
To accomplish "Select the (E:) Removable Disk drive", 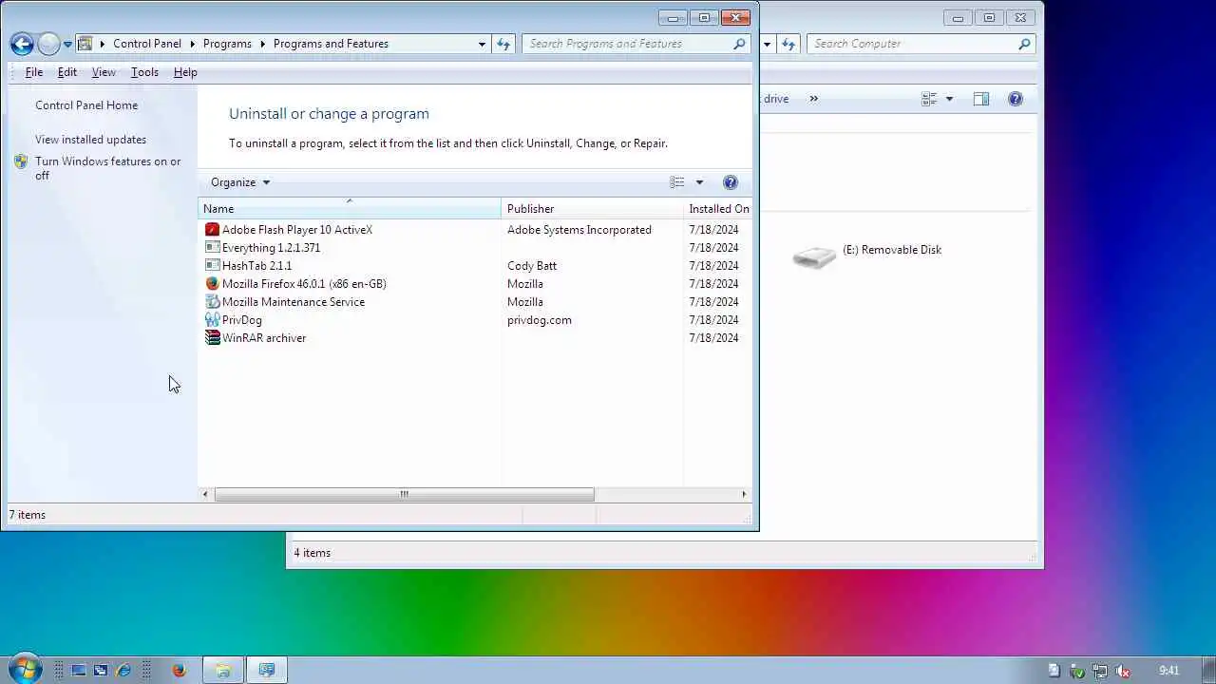I will coord(866,255).
